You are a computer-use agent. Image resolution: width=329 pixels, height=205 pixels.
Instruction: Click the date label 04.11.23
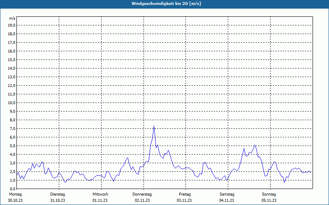[x=227, y=200]
